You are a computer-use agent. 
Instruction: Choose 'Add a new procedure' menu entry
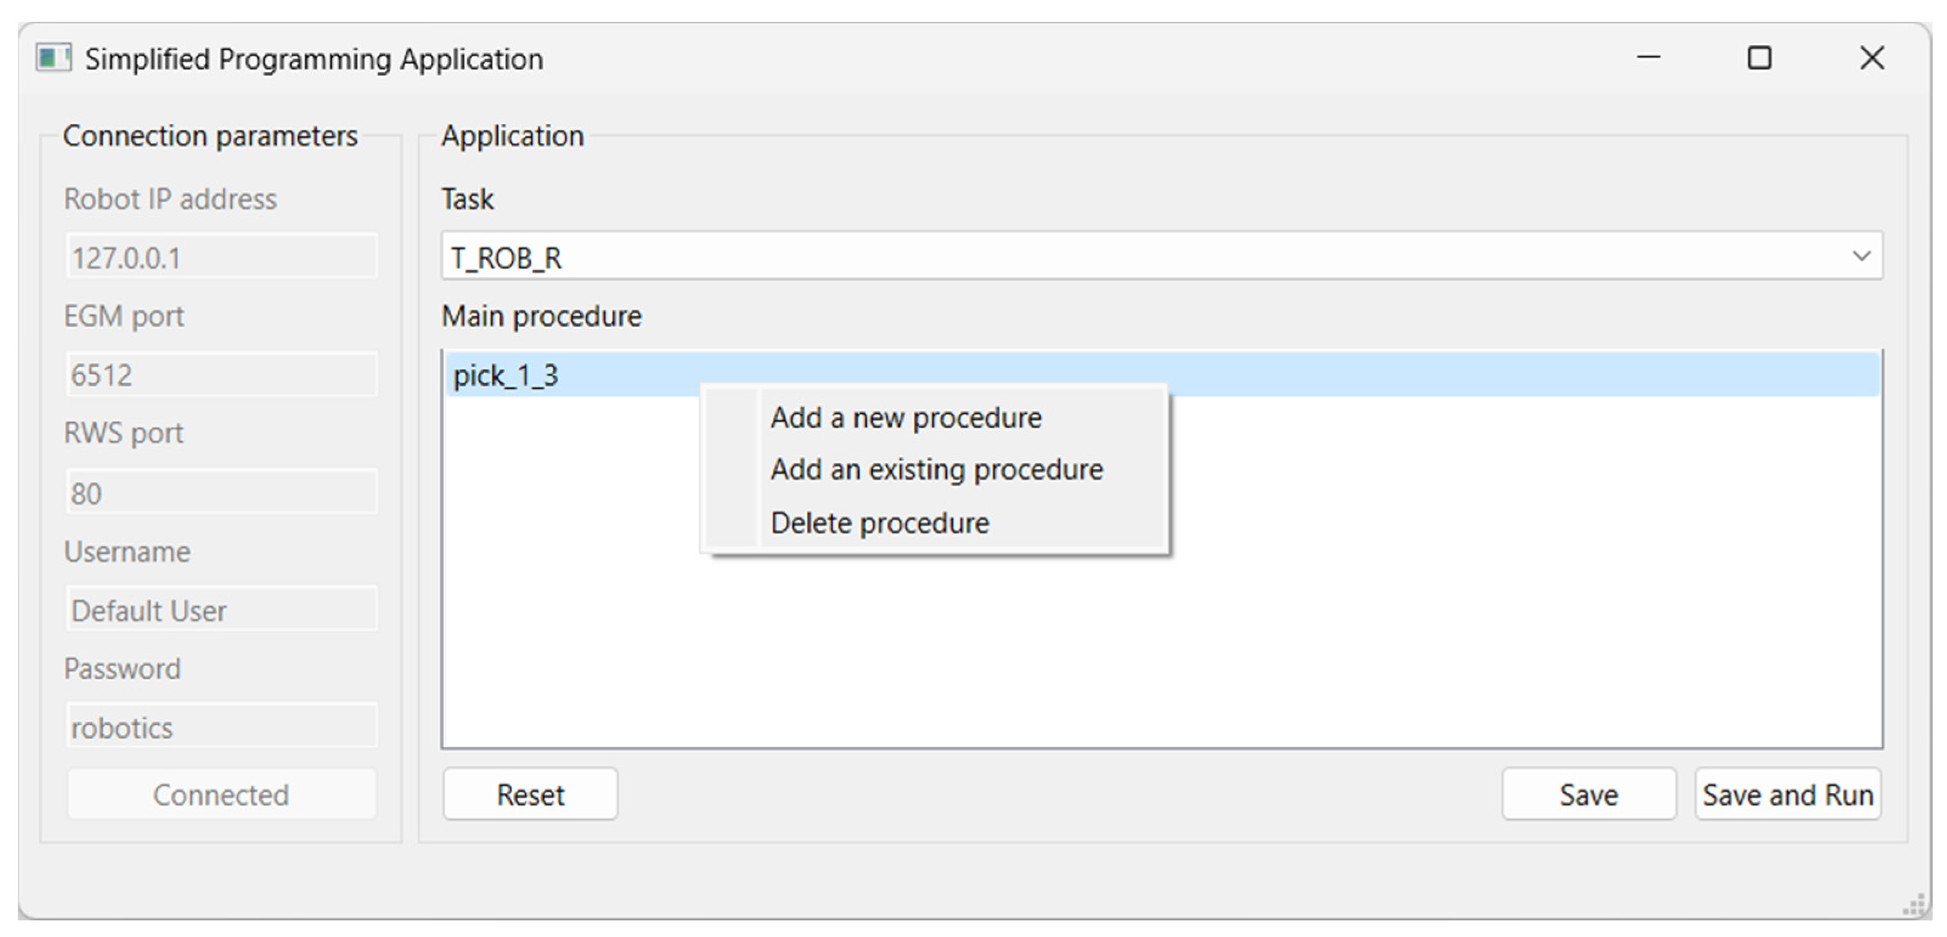click(905, 418)
